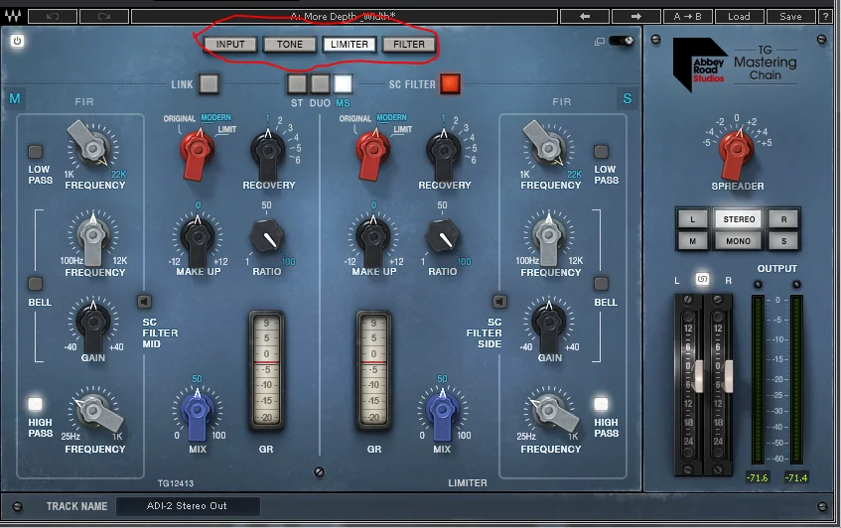Click the Save preset button
This screenshot has height=528, width=841.
[x=790, y=16]
